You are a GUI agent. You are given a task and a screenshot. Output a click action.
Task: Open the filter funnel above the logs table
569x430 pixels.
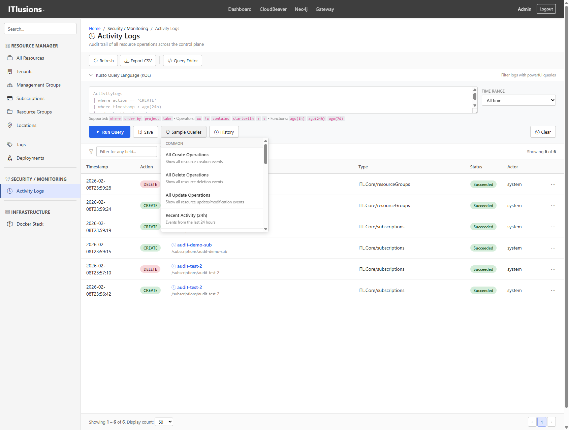(91, 152)
